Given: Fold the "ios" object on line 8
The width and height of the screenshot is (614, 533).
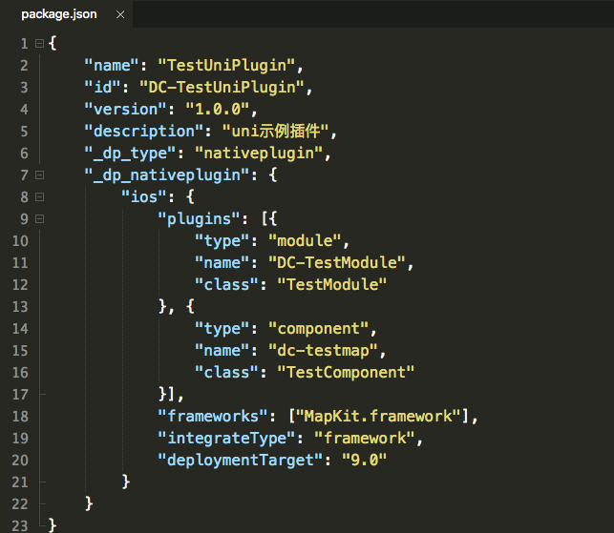Looking at the screenshot, I should pos(38,197).
